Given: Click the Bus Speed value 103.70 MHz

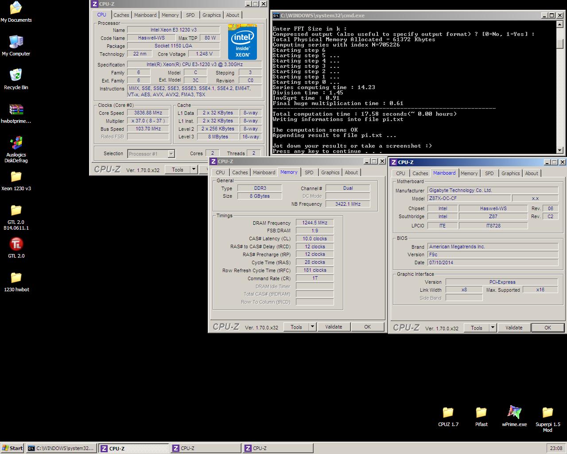Looking at the screenshot, I should [148, 129].
